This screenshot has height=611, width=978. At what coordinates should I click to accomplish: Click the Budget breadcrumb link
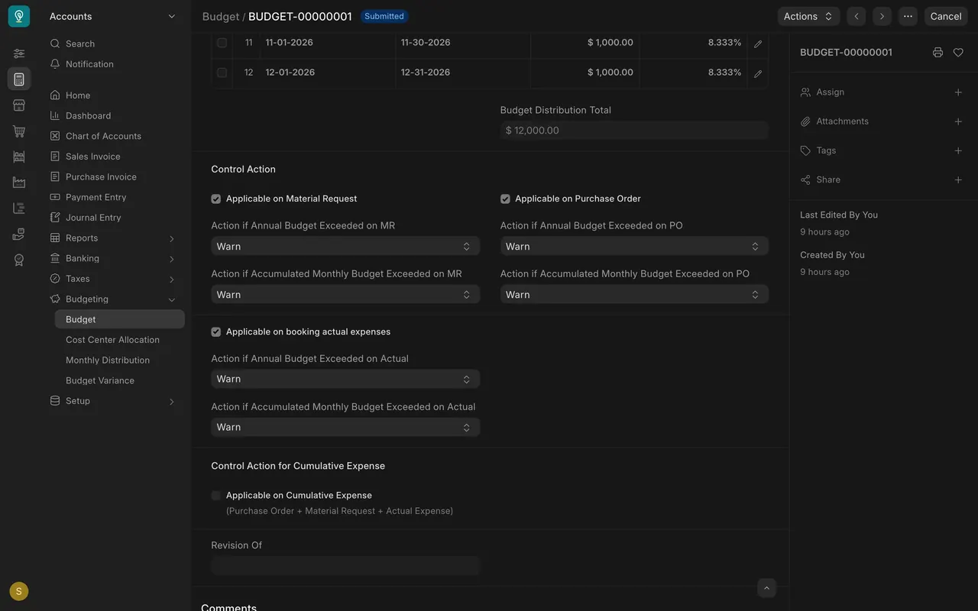point(221,16)
